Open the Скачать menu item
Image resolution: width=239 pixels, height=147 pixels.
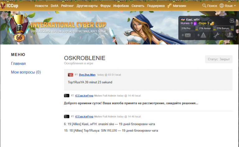click(x=138, y=6)
